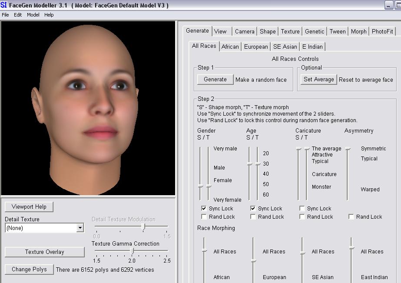
Task: Open the Detail Texture dropdown arrow
Action: [x=80, y=228]
